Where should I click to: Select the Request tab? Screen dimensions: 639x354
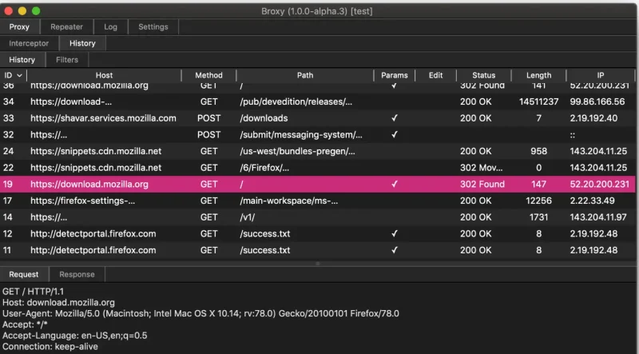[24, 274]
